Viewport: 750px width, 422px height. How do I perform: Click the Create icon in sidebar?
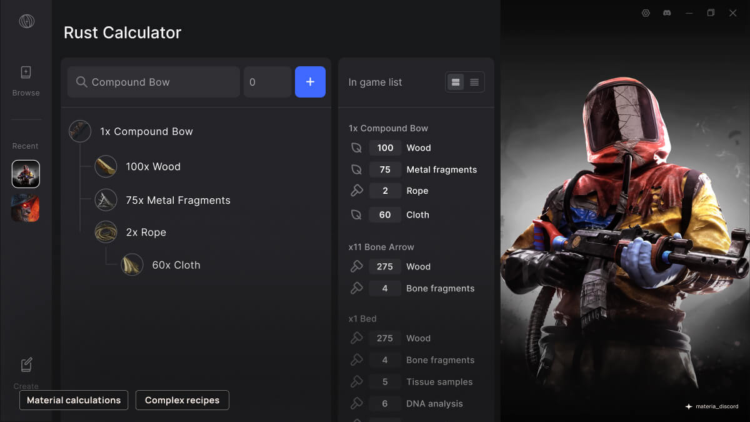tap(26, 365)
